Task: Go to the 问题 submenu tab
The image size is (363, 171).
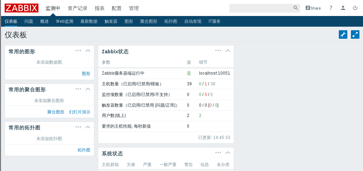Action: (x=29, y=21)
